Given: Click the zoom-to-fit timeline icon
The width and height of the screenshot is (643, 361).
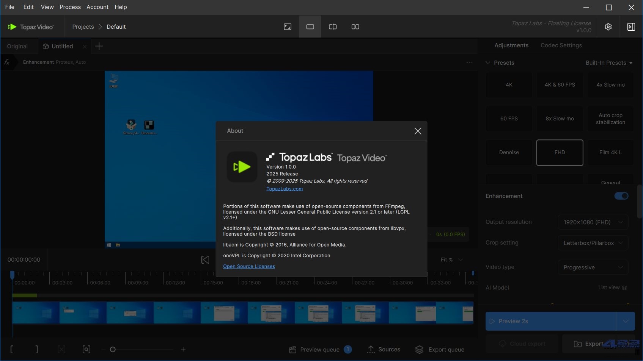Looking at the screenshot, I should 86,349.
